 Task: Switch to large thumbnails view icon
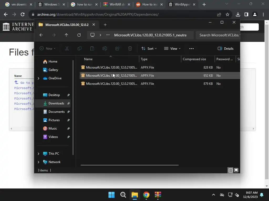click(x=236, y=170)
